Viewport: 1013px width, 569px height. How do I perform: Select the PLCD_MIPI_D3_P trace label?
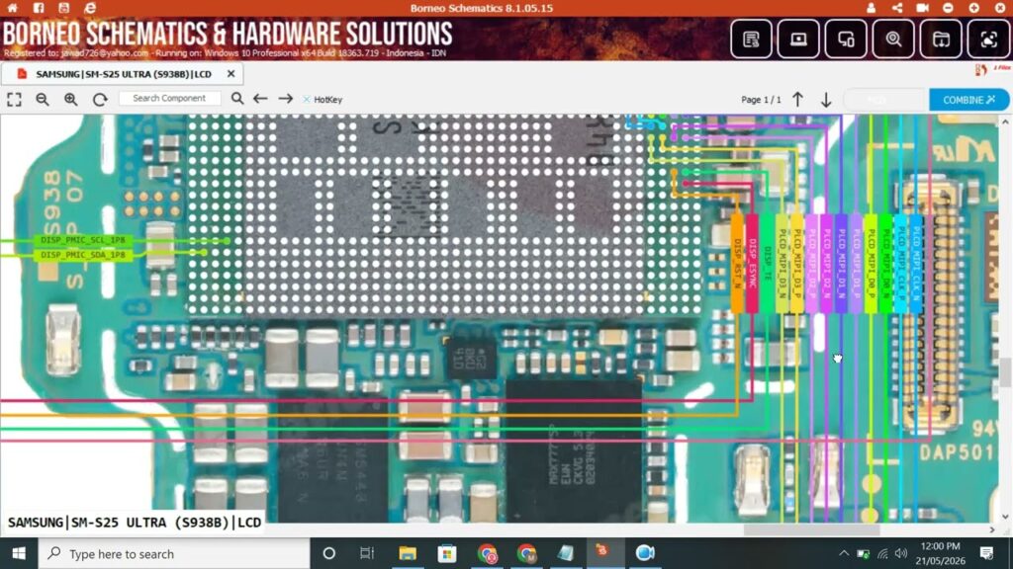[797, 263]
